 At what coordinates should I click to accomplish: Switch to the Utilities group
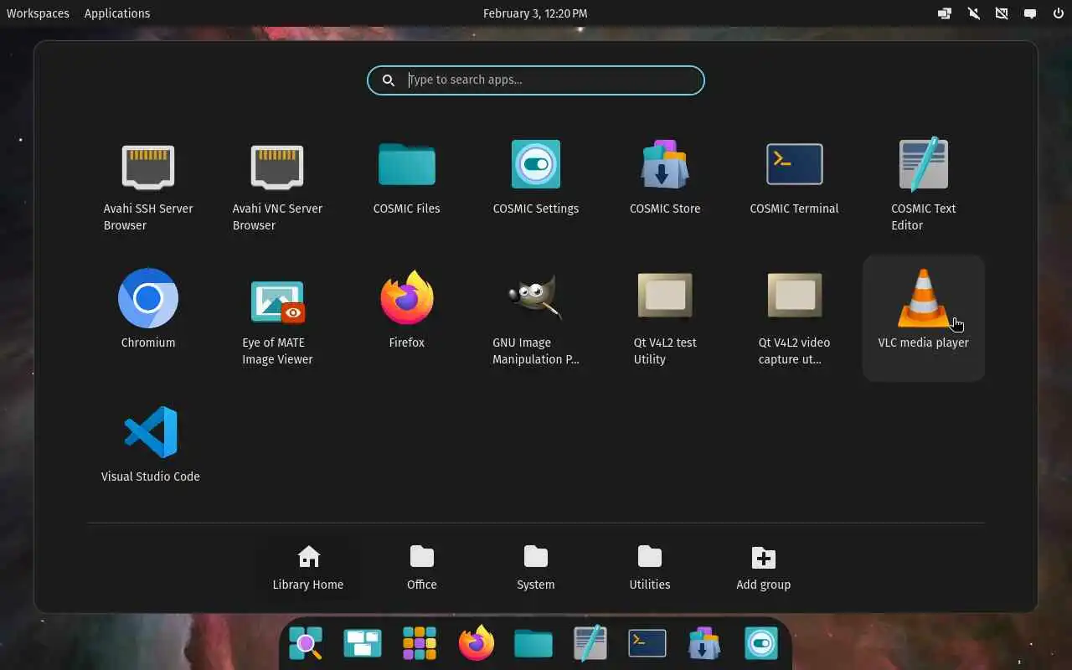pos(650,567)
